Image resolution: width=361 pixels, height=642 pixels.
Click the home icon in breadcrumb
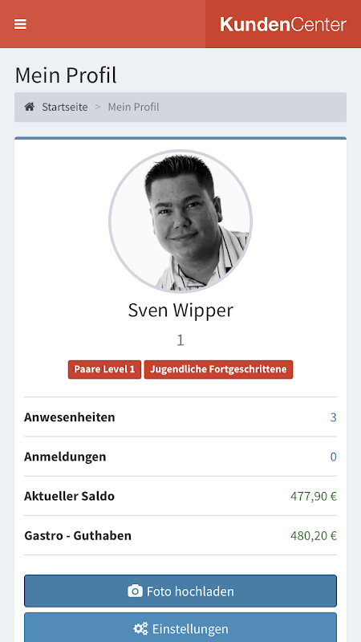pos(30,108)
